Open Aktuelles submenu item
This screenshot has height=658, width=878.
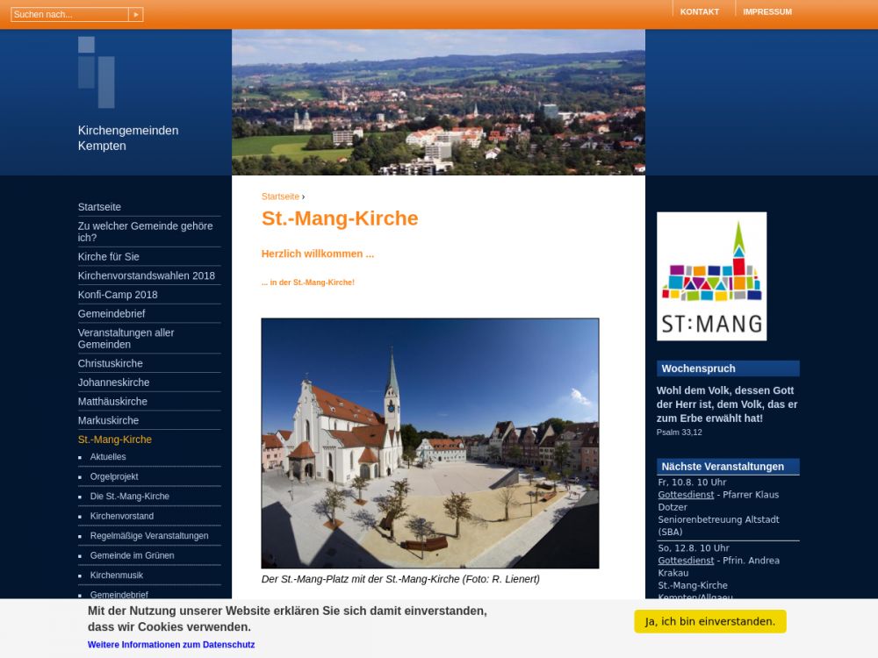(108, 457)
